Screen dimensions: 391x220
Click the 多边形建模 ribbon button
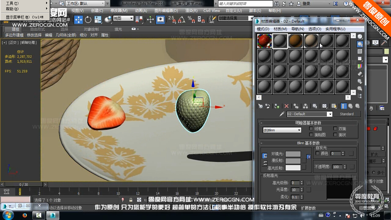[14, 35]
